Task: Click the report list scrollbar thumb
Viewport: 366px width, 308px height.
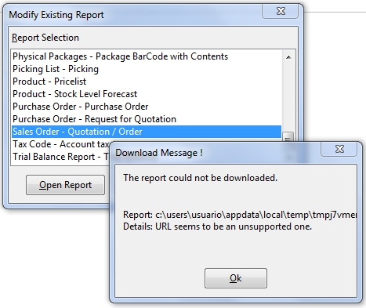Action: coord(288,137)
